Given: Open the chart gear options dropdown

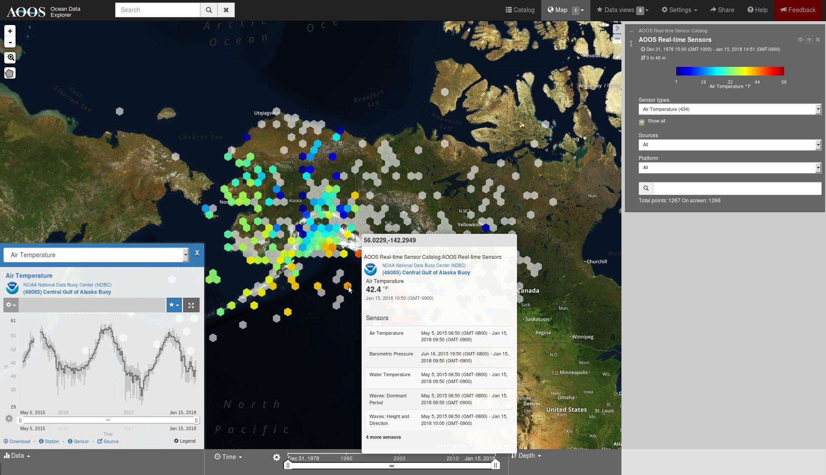Looking at the screenshot, I should click(11, 305).
